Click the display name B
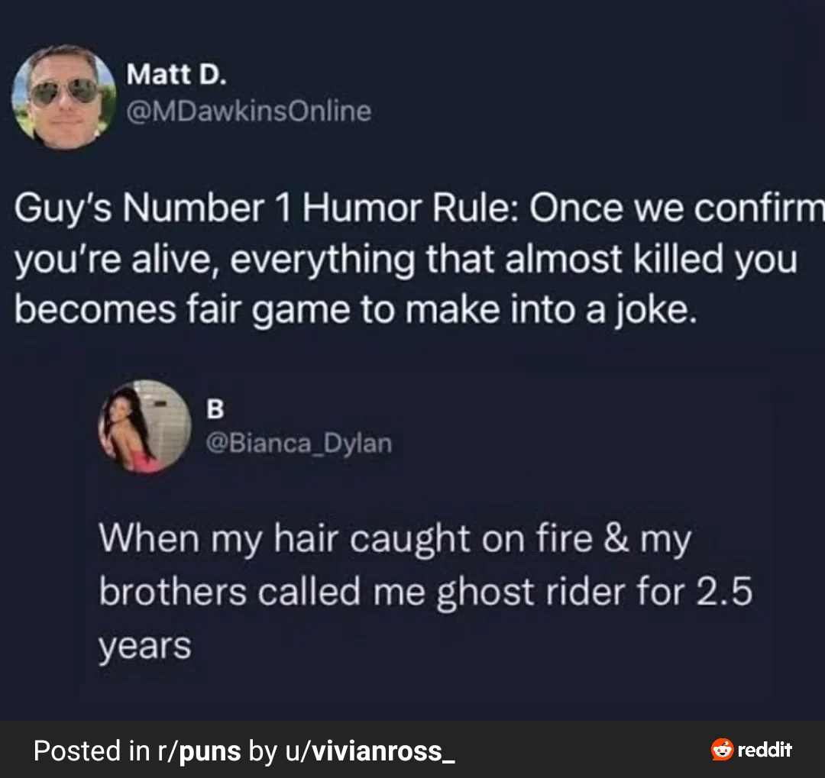Viewport: 825px width, 778px height. 215,408
